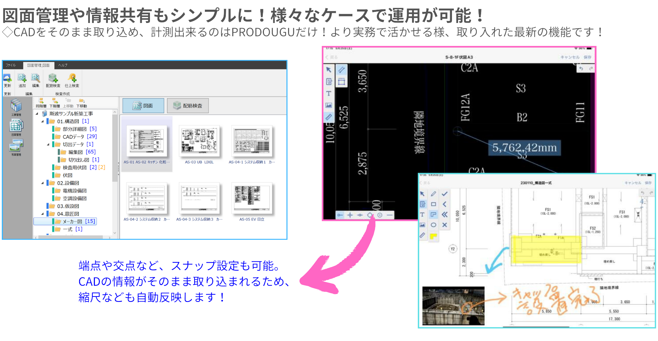Select the メーカー図 [15] folder
This screenshot has height=341, width=658.
pos(65,221)
